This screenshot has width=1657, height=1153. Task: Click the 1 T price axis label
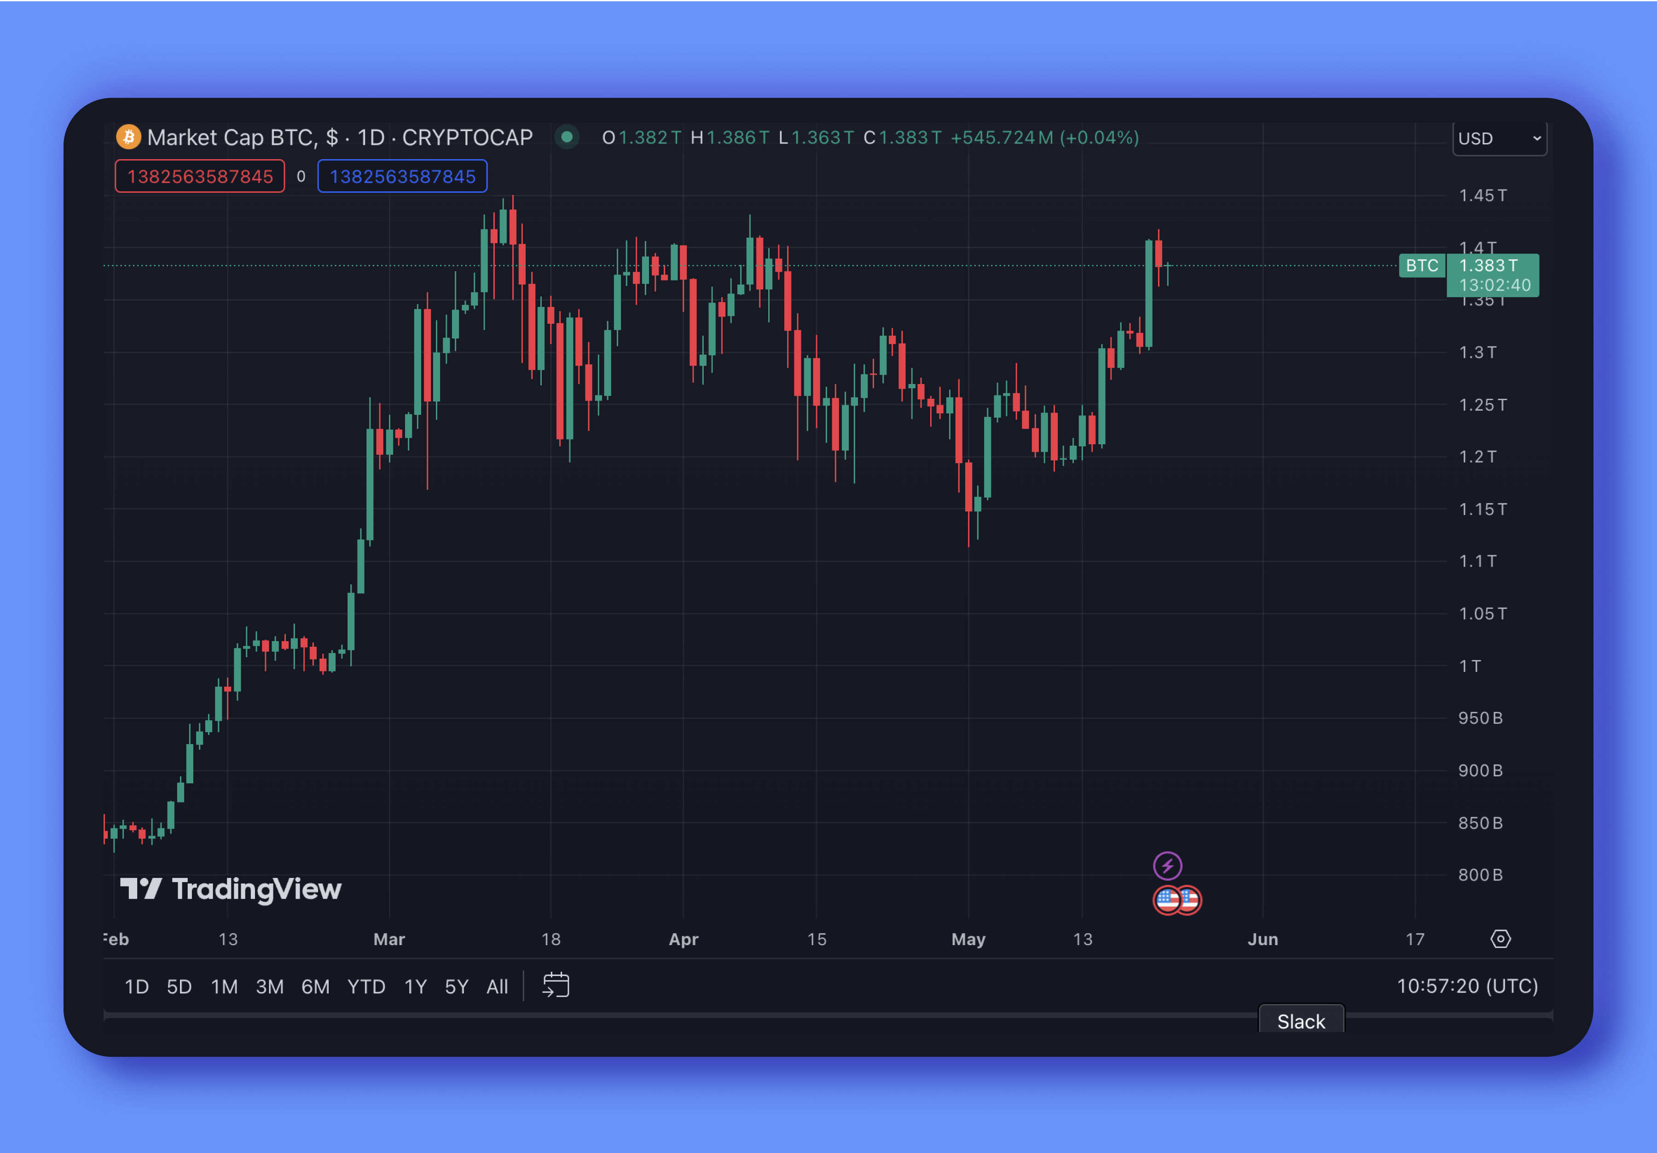pos(1469,665)
